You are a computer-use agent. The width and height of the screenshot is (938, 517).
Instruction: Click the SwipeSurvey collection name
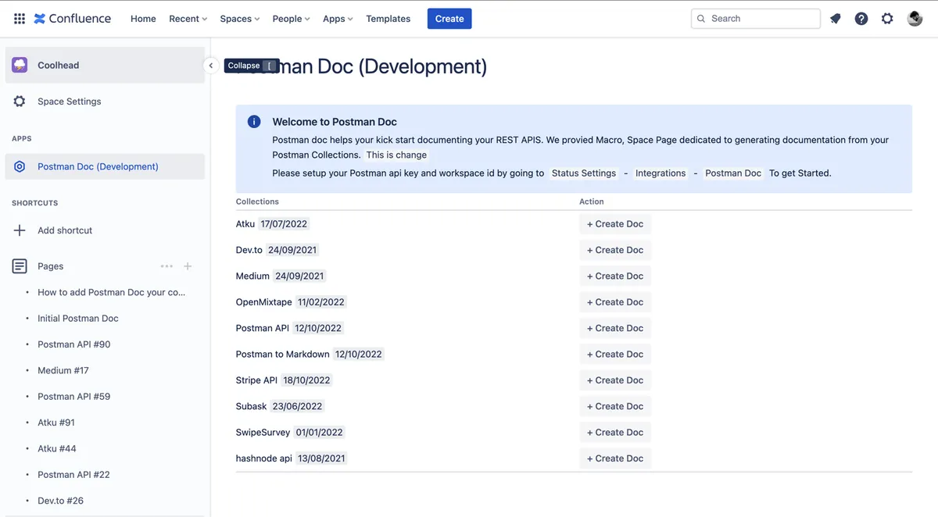(263, 433)
